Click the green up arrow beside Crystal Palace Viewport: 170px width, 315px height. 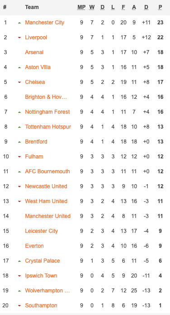(x=19, y=261)
